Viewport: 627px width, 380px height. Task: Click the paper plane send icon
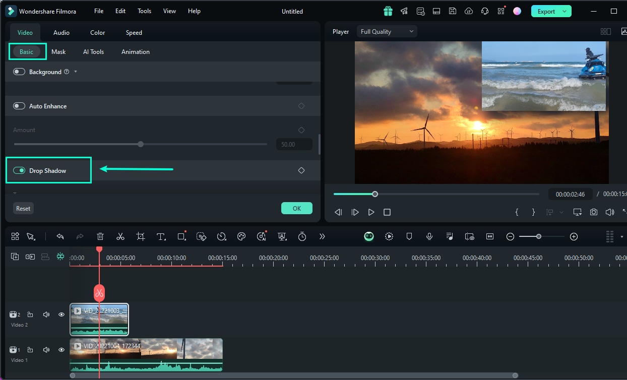[404, 11]
